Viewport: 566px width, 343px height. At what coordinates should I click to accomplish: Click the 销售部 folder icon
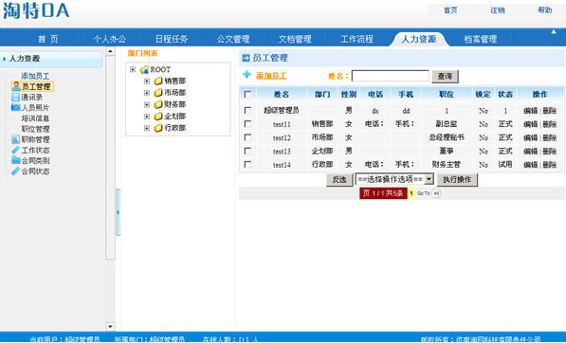[x=158, y=81]
